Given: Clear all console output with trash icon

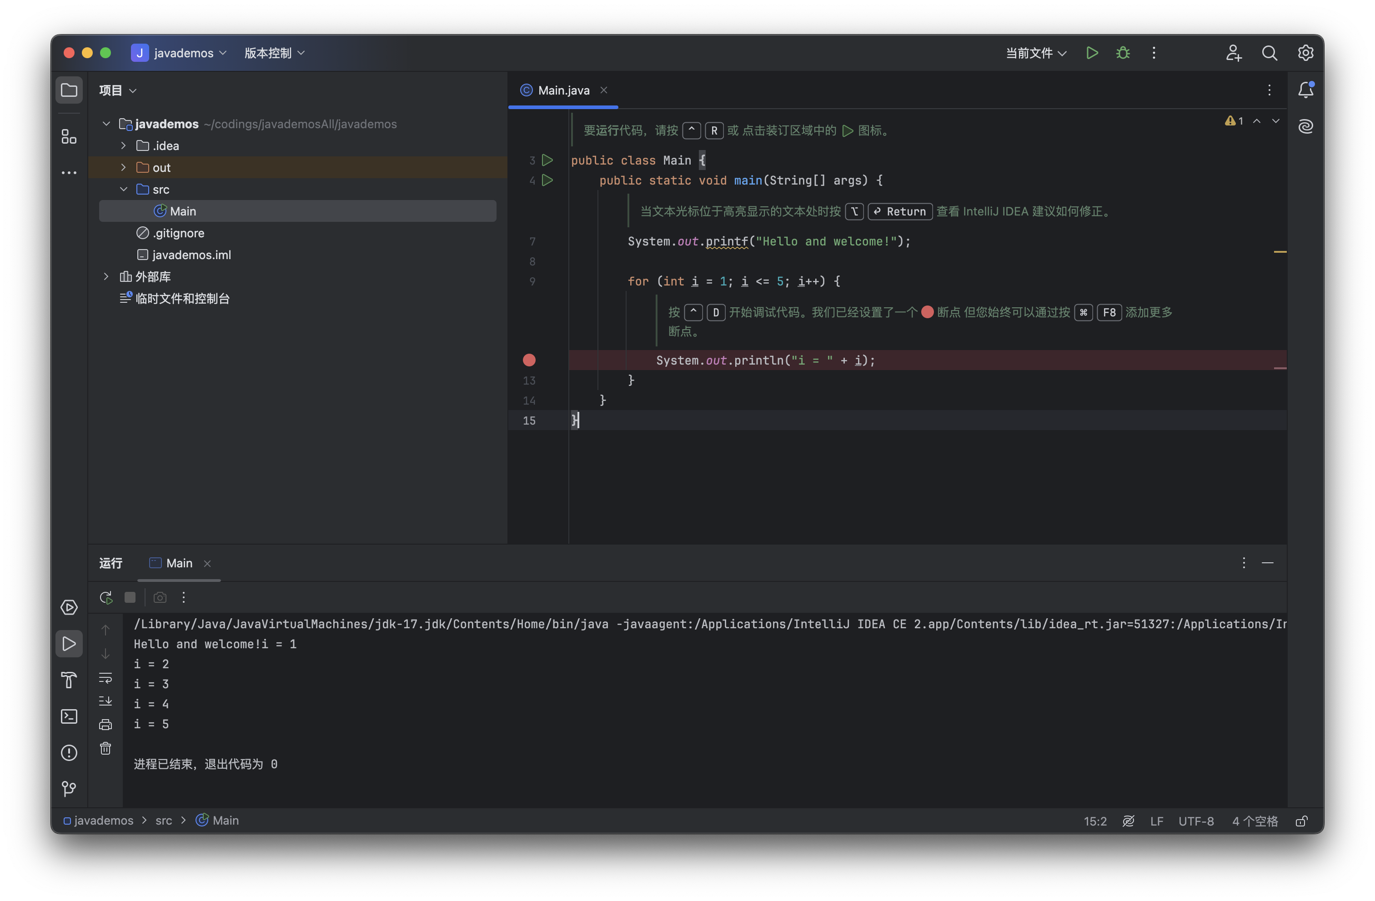Looking at the screenshot, I should click(105, 749).
